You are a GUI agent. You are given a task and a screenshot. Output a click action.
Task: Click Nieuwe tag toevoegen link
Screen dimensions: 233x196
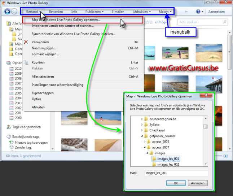31,143
